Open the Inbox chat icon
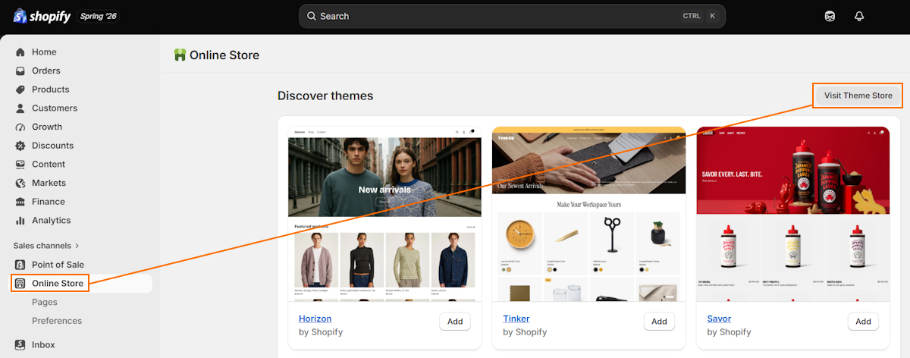 [20, 344]
